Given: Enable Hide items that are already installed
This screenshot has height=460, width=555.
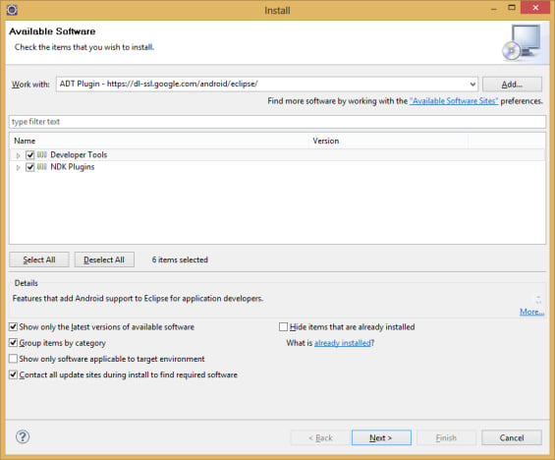Looking at the screenshot, I should 283,327.
